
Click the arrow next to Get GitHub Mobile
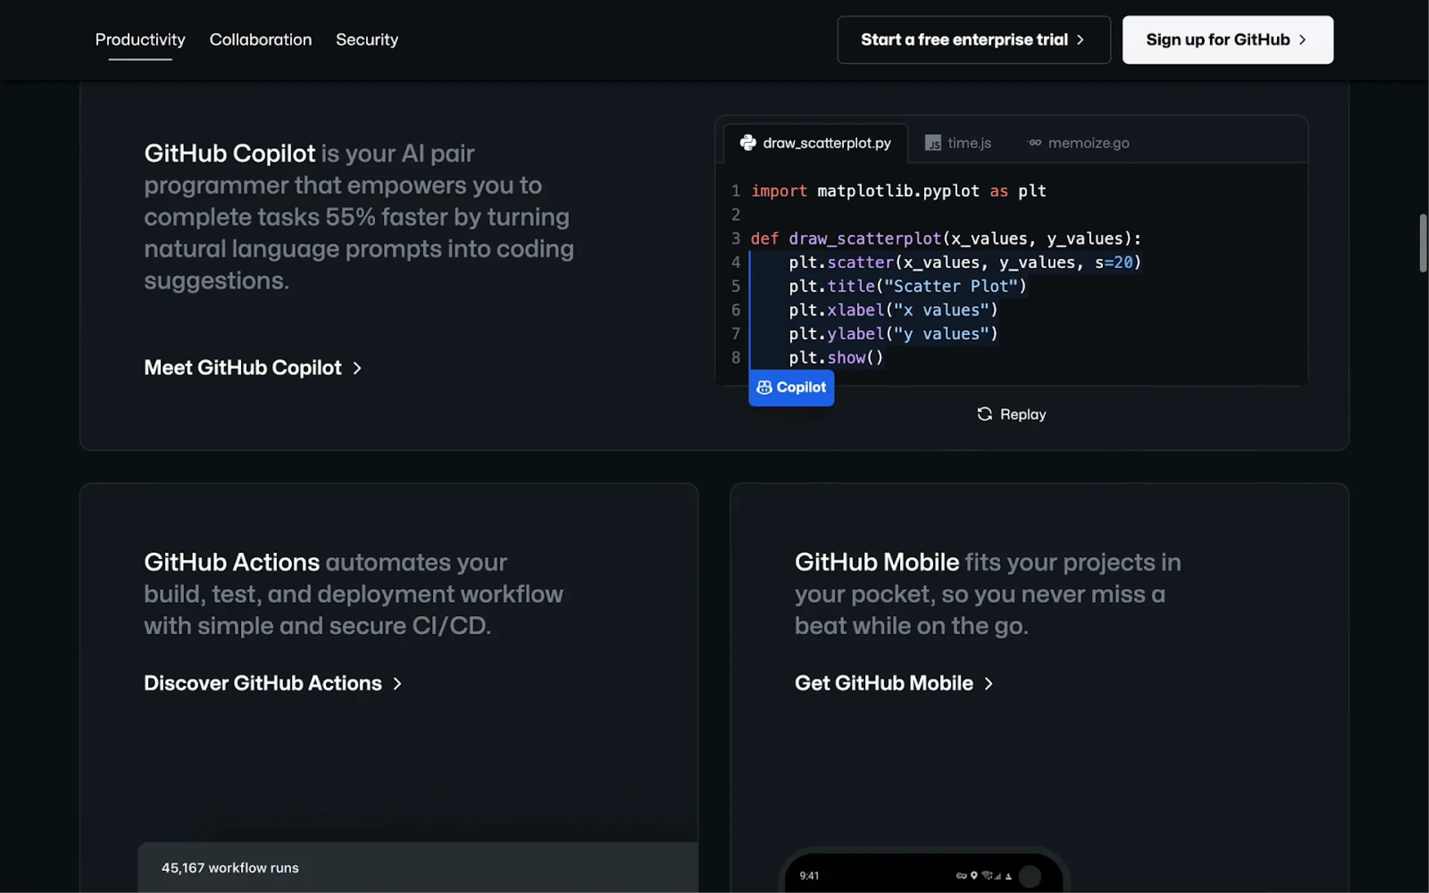pos(989,683)
